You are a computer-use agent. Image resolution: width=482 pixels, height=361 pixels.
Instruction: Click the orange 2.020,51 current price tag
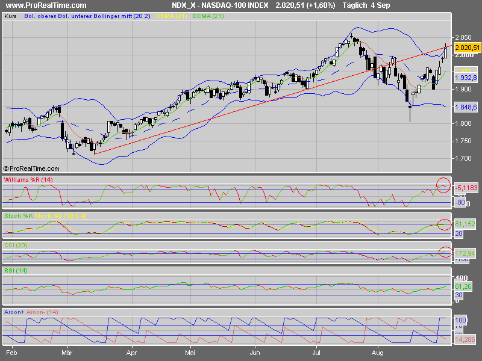[468, 48]
